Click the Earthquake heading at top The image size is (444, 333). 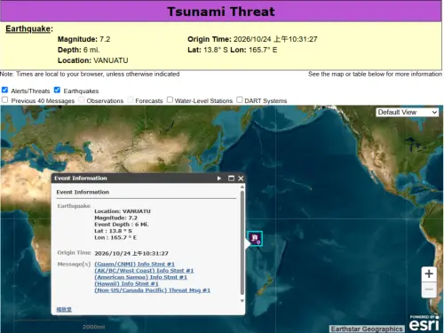(x=29, y=29)
